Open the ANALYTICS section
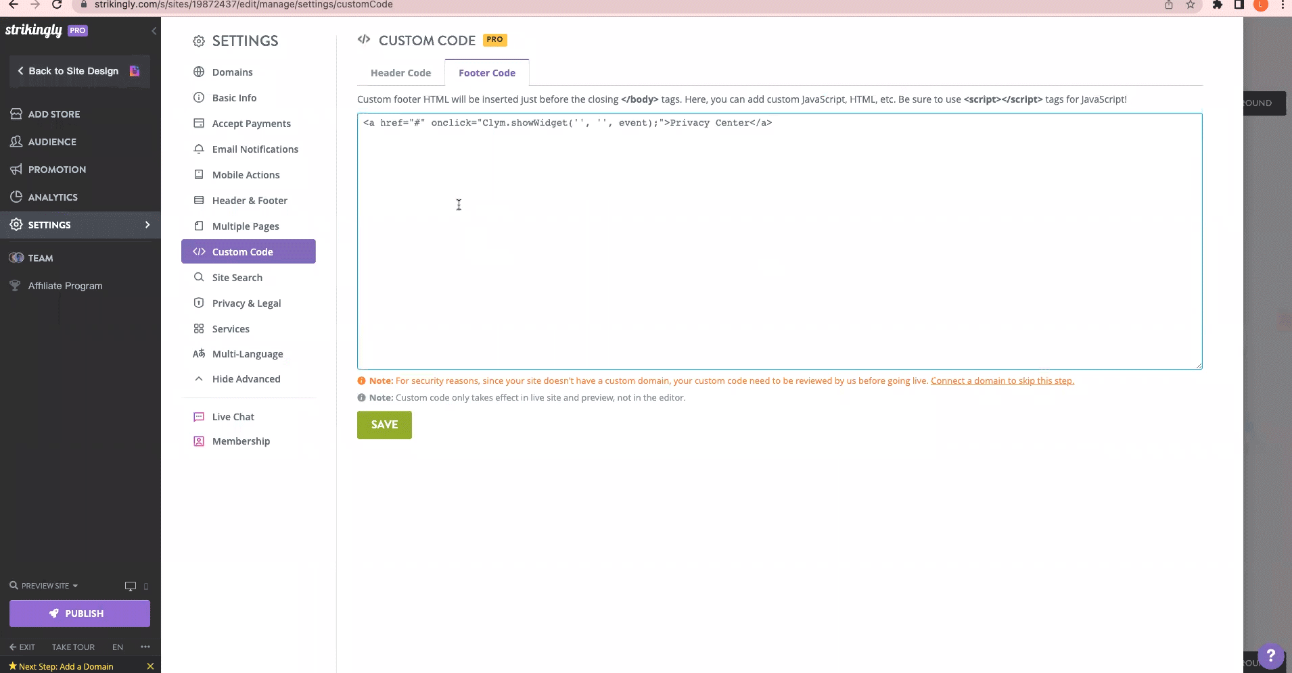 [53, 197]
